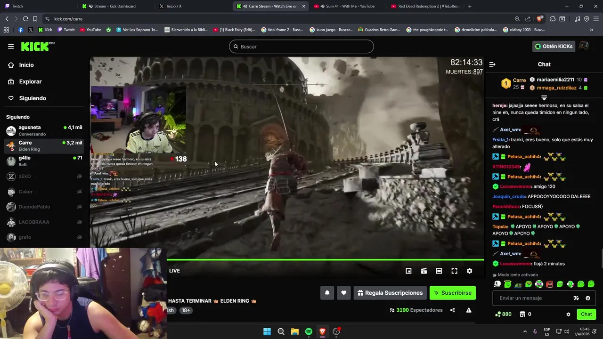Click the Brave Shields lion icon
Screen dimensions: 603x339
(x=539, y=19)
